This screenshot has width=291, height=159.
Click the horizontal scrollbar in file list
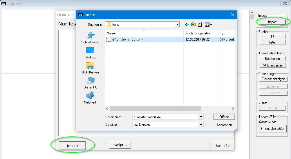coord(155,109)
